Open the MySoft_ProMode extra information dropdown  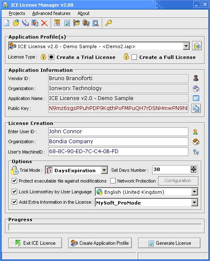[194, 202]
